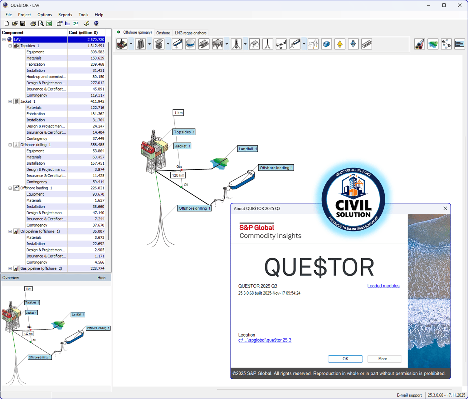
Task: Open the Loaded modules link
Action: point(383,286)
